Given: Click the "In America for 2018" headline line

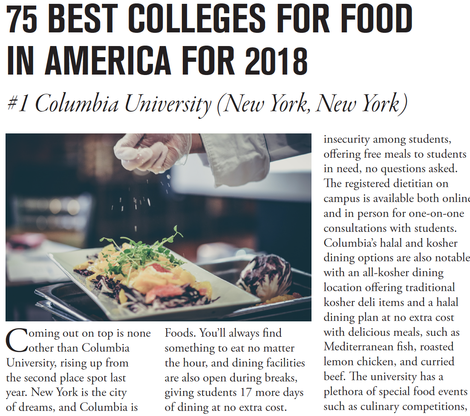Looking at the screenshot, I should (157, 61).
